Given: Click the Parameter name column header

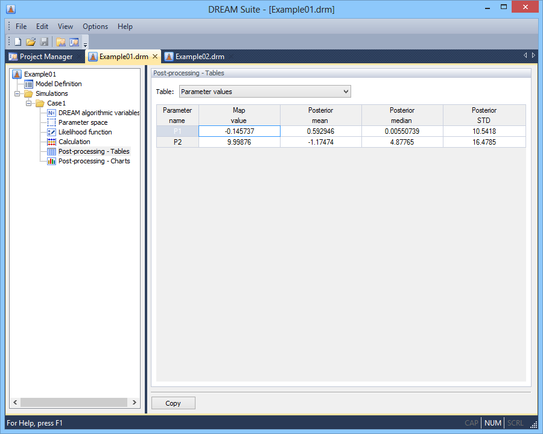Looking at the screenshot, I should pos(177,115).
